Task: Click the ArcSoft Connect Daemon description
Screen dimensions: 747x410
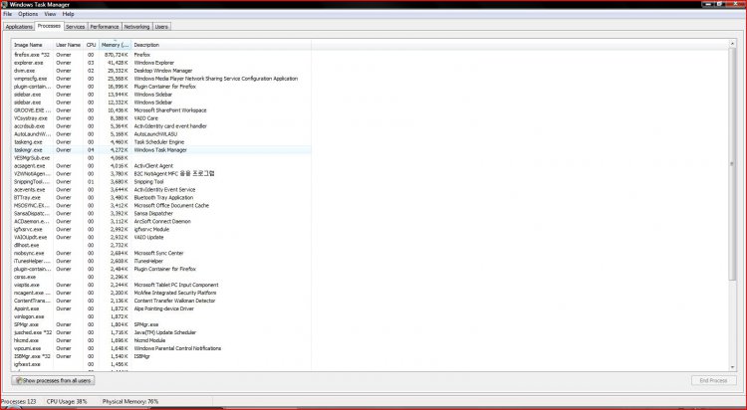Action: (162, 222)
